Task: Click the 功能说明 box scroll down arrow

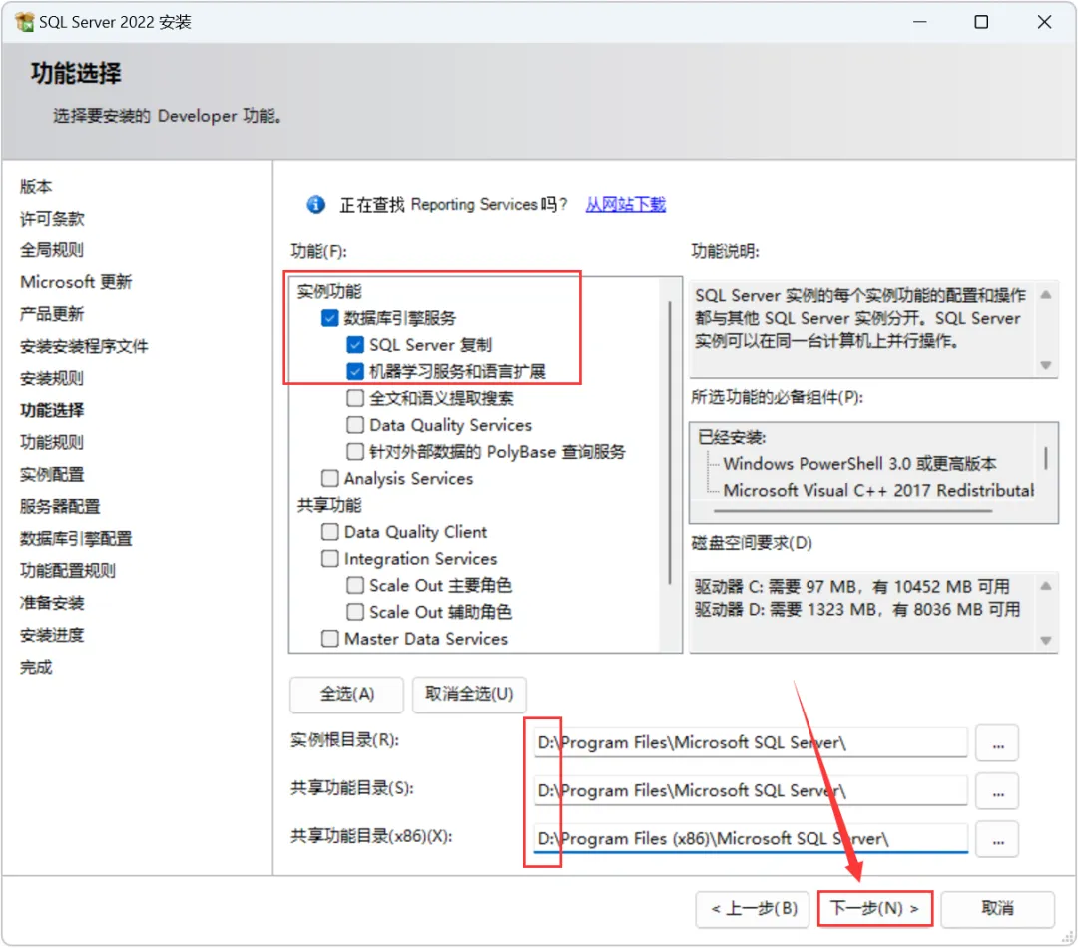Action: 1046,365
